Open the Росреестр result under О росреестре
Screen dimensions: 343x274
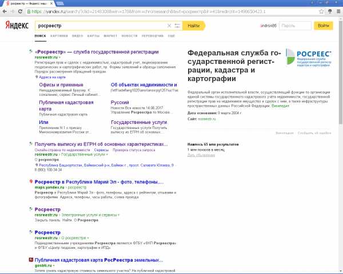[47, 232]
